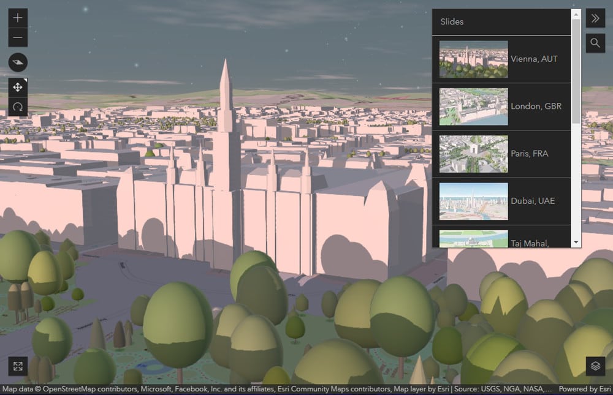Select the pan navigation tool
The image size is (613, 395).
pyautogui.click(x=17, y=87)
